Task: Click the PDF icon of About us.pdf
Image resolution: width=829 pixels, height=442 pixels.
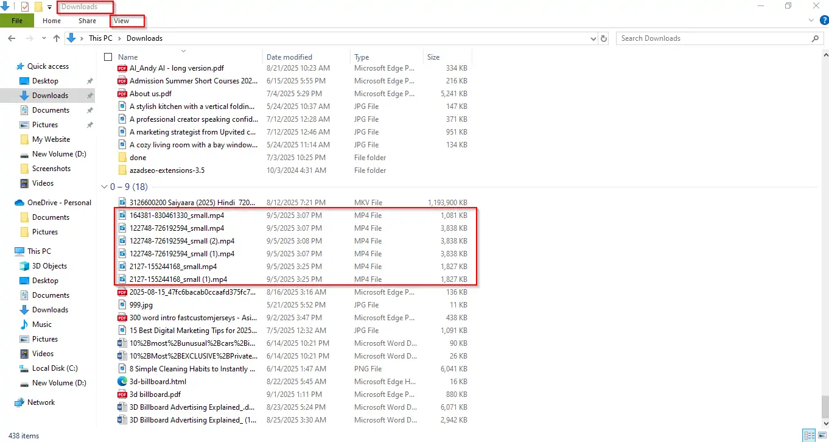Action: (x=122, y=94)
